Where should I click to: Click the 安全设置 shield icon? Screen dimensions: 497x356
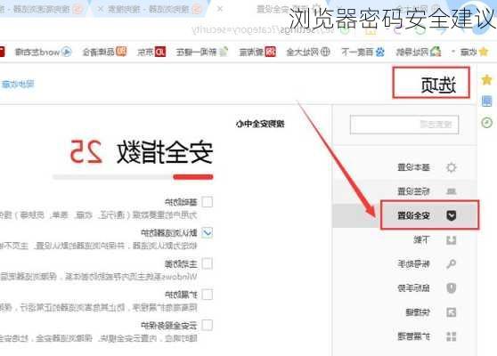pyautogui.click(x=451, y=215)
